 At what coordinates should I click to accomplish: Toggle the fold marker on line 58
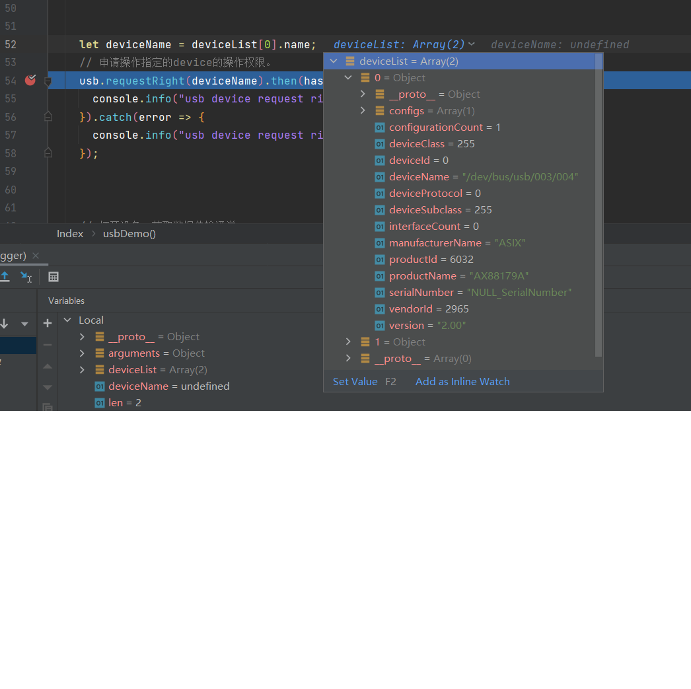(48, 153)
